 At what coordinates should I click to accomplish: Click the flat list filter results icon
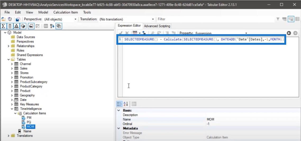297,19
